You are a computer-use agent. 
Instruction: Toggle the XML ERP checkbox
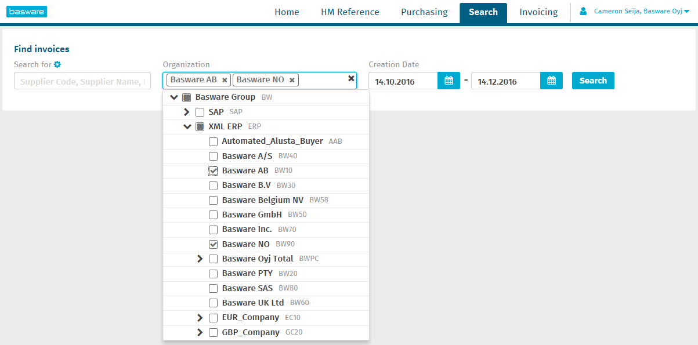(x=200, y=126)
